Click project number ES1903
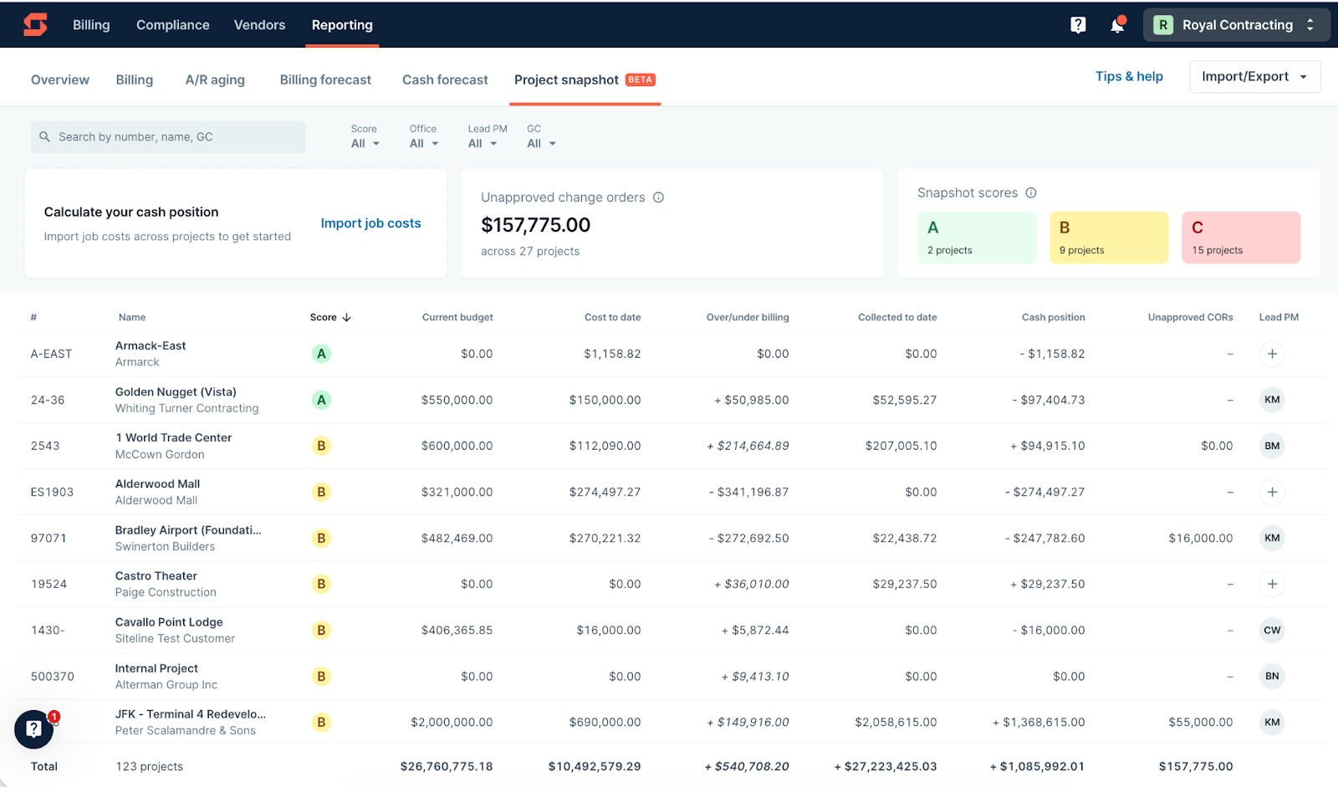1338x787 pixels. point(52,492)
